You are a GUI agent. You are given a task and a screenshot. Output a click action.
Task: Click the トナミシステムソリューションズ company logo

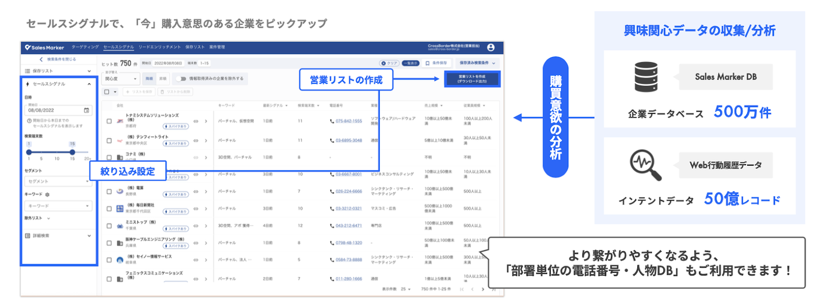coord(120,121)
